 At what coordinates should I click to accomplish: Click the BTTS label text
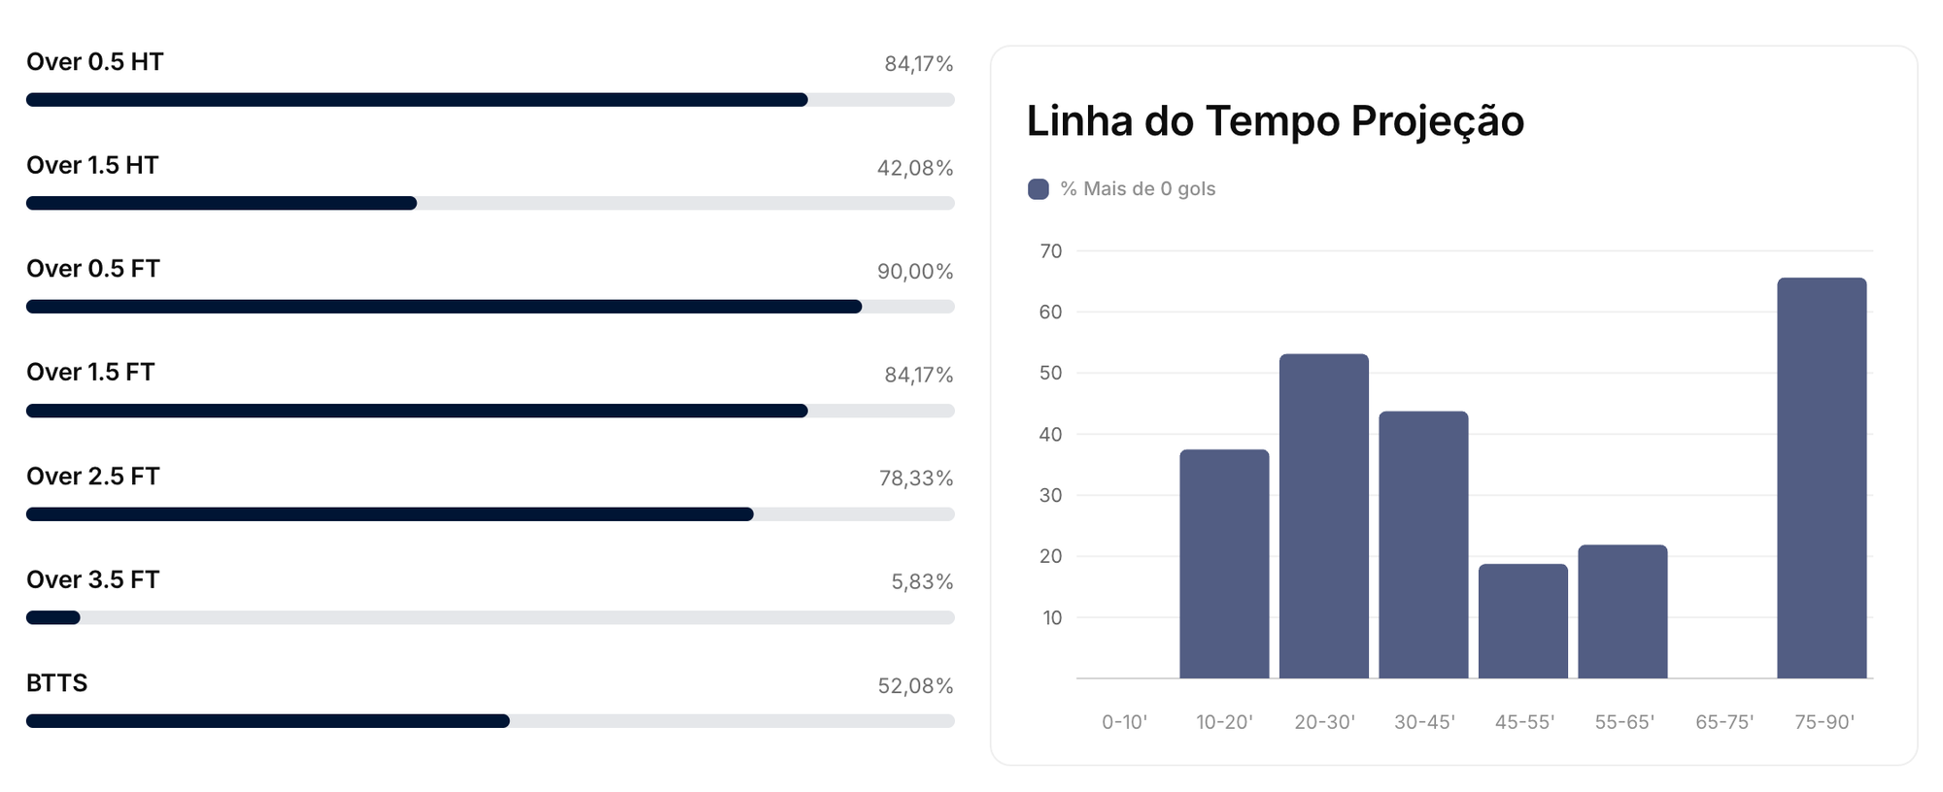[x=57, y=683]
